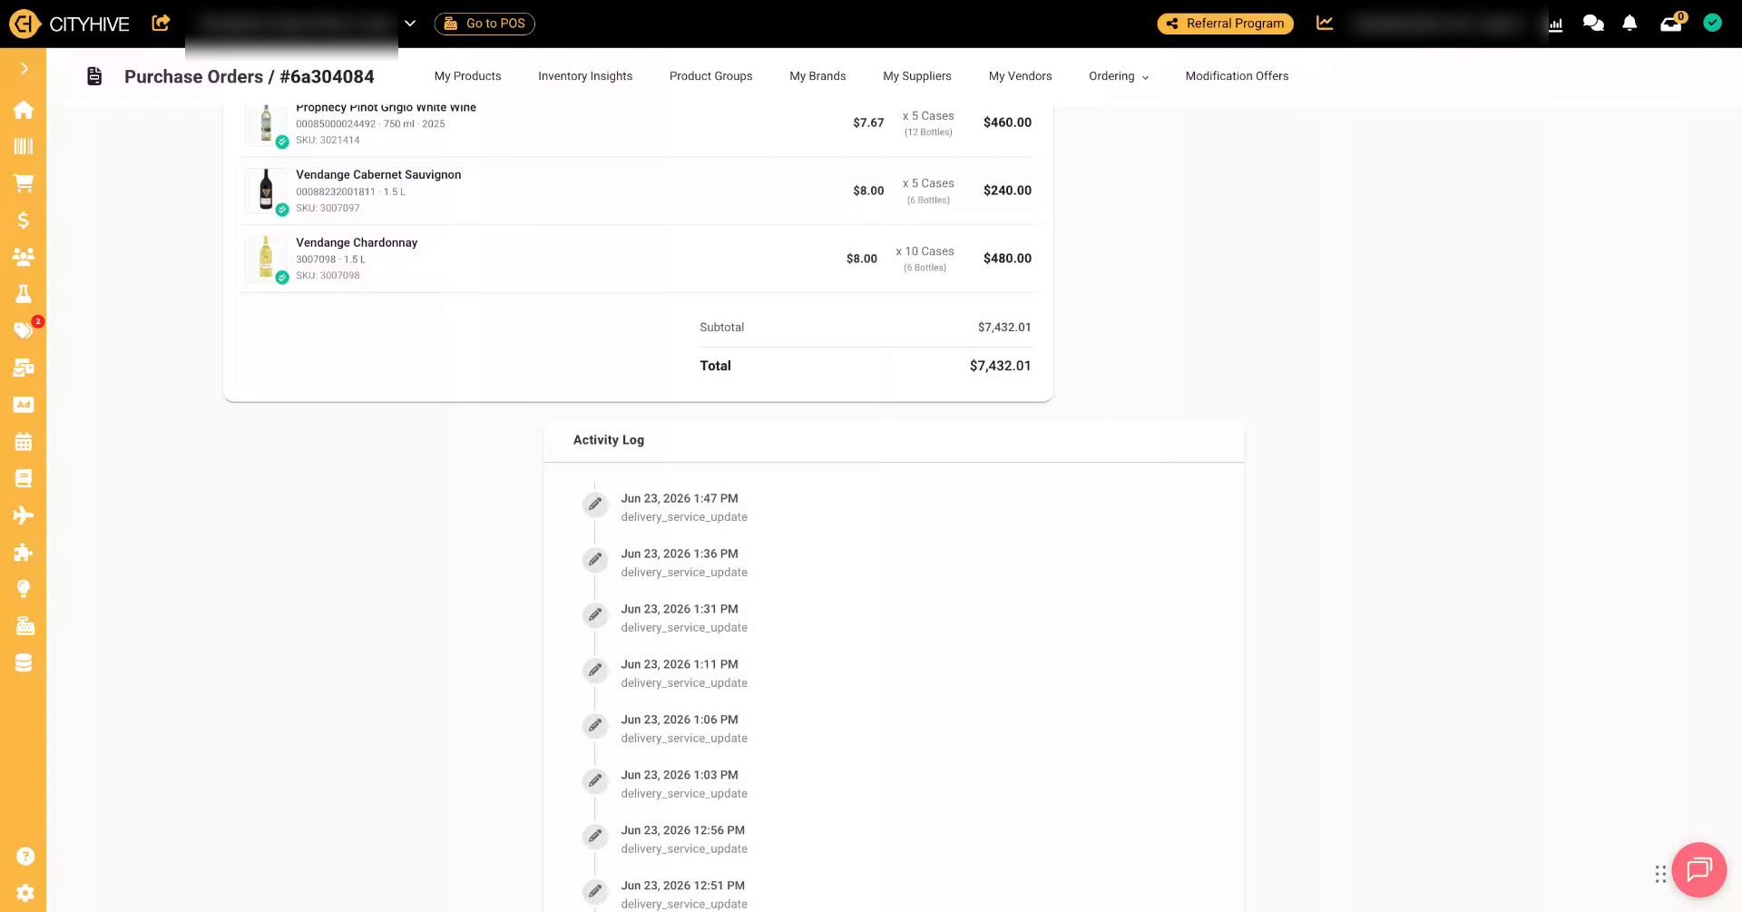Switch to the My Products tab

[468, 76]
